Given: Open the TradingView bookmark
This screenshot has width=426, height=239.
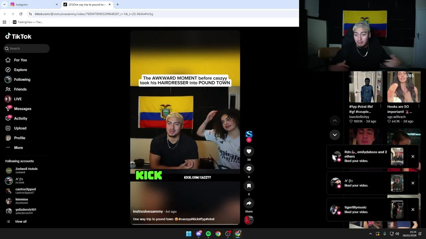Looking at the screenshot, I should coord(28,22).
